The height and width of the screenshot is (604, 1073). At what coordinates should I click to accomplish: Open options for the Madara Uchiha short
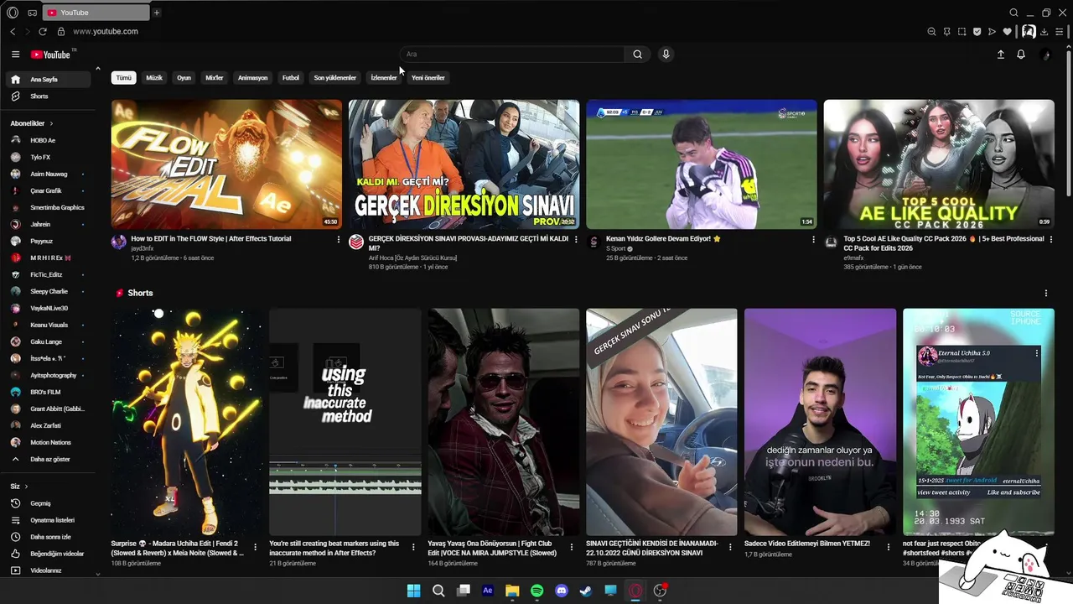coord(255,547)
